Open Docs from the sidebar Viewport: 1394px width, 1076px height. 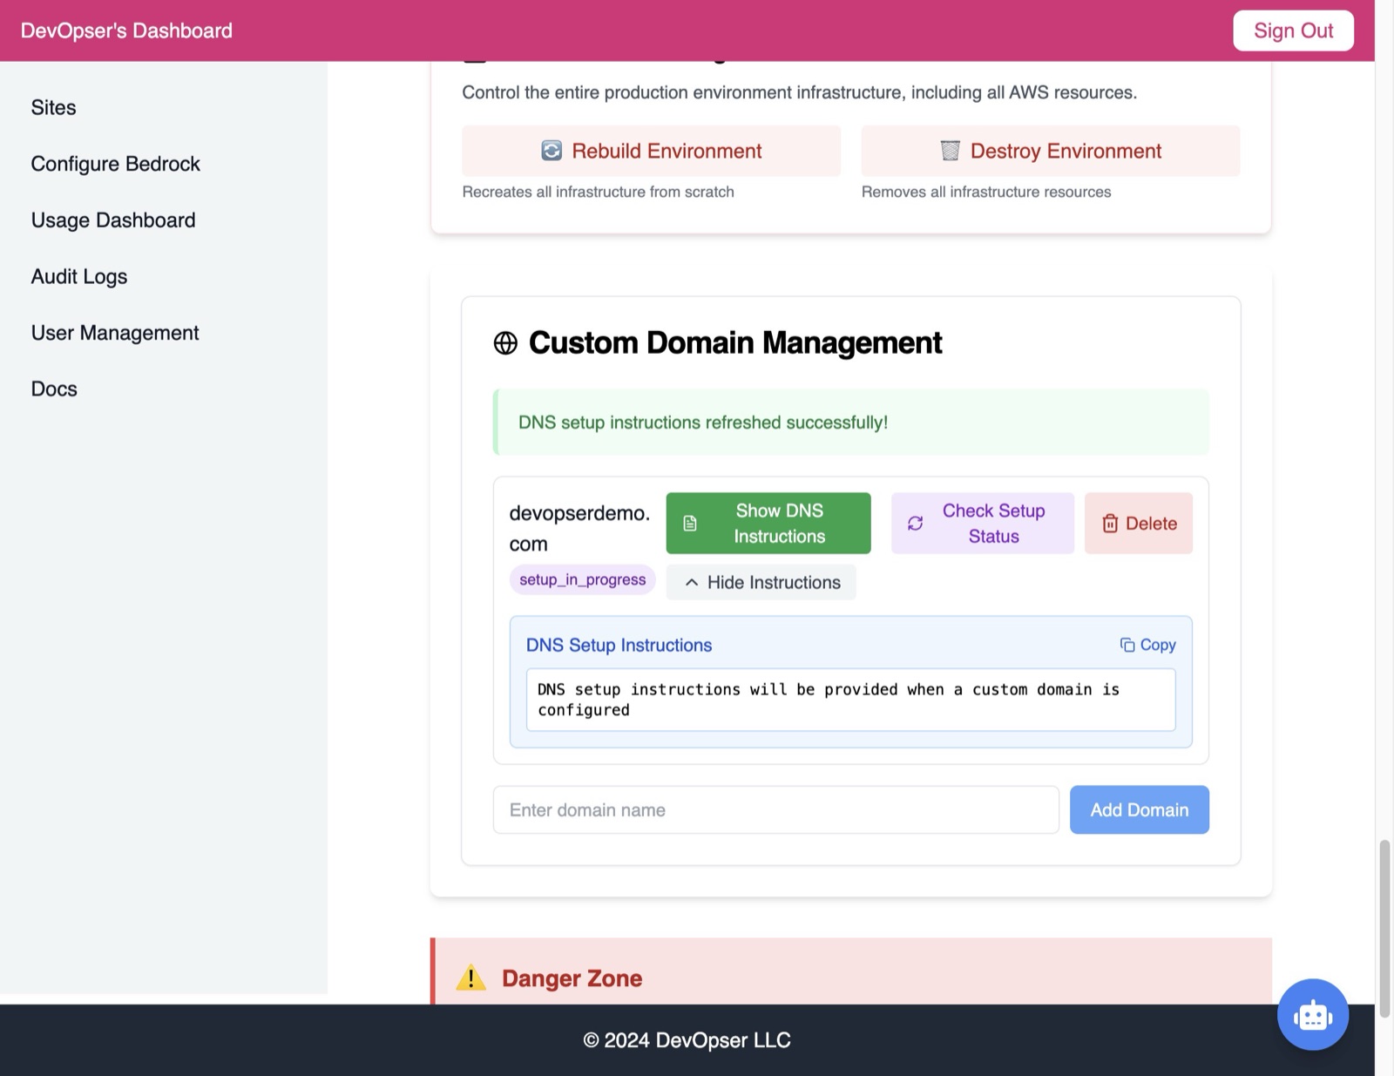(x=54, y=389)
